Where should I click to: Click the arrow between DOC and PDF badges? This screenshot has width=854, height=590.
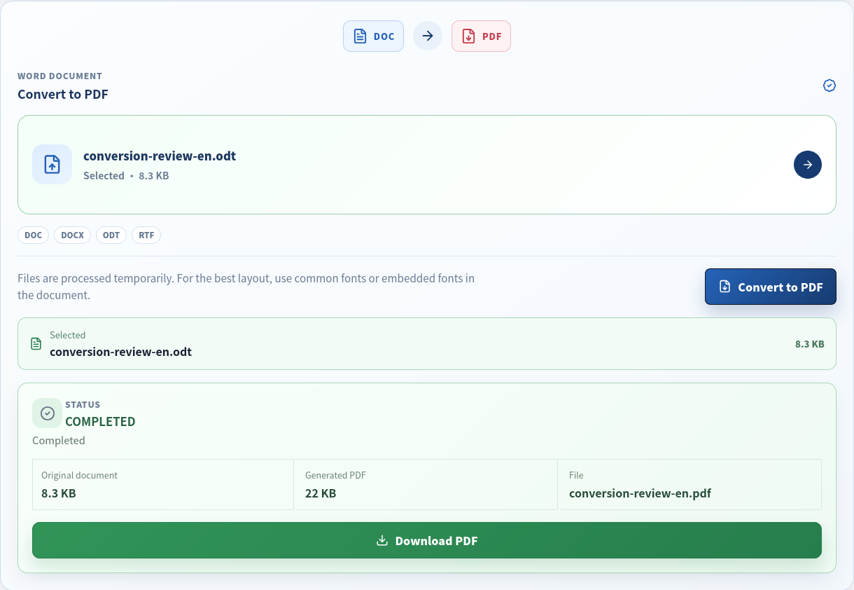coord(428,36)
